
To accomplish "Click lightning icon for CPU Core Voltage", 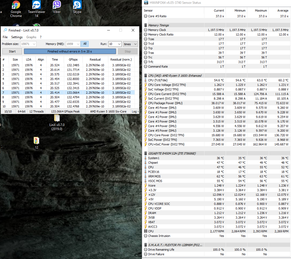I will pos(146,85).
